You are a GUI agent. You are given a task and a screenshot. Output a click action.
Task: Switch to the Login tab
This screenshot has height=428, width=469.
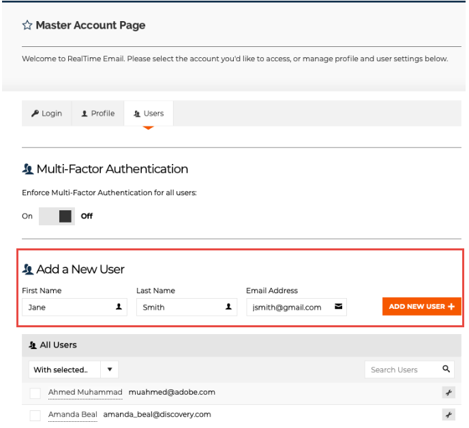pyautogui.click(x=46, y=114)
